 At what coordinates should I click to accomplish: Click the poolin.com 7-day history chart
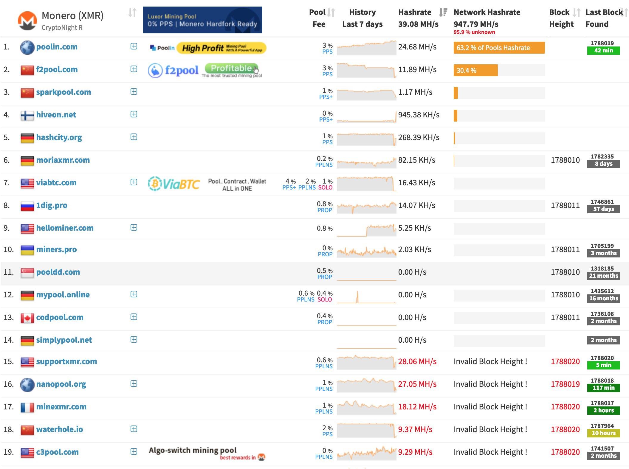(x=367, y=48)
